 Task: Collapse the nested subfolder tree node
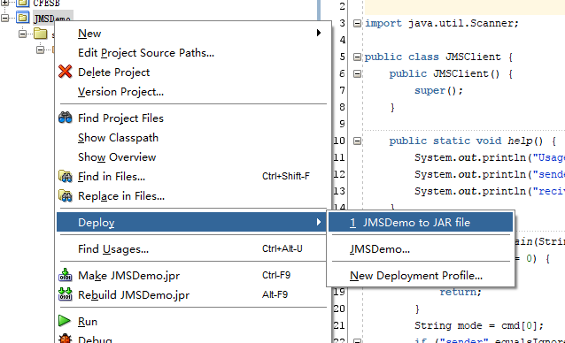point(41,50)
